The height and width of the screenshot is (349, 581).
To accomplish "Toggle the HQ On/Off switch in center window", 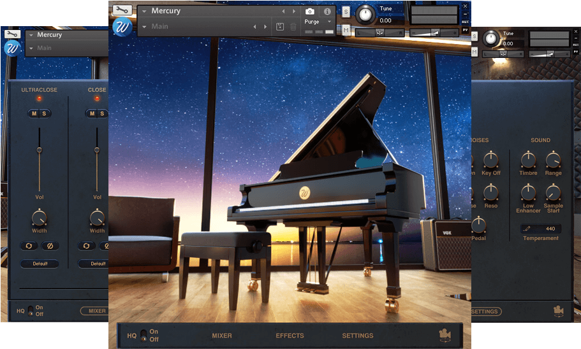I will 143,335.
